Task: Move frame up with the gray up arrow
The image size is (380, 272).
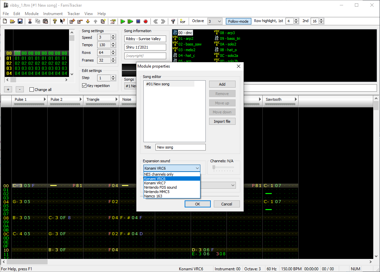Action: tap(96, 21)
